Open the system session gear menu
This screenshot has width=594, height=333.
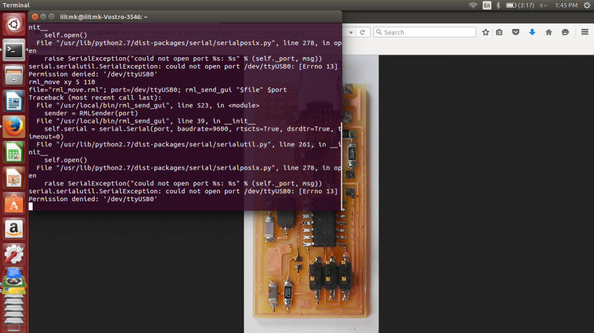pyautogui.click(x=587, y=5)
